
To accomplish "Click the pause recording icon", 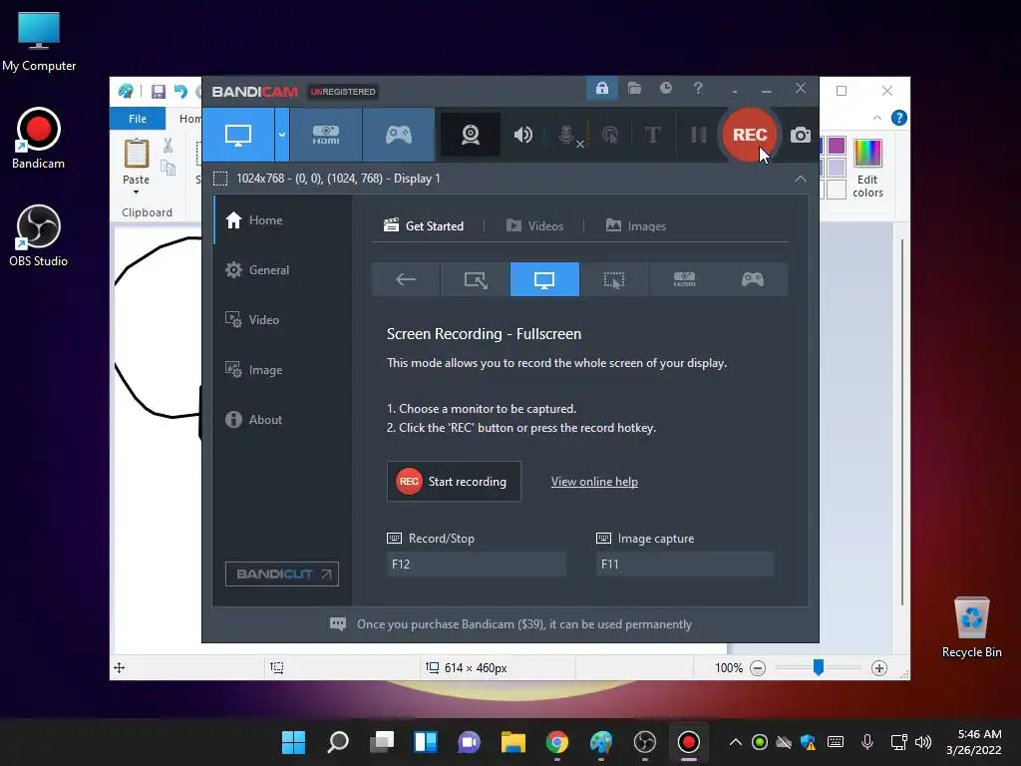I will [699, 135].
